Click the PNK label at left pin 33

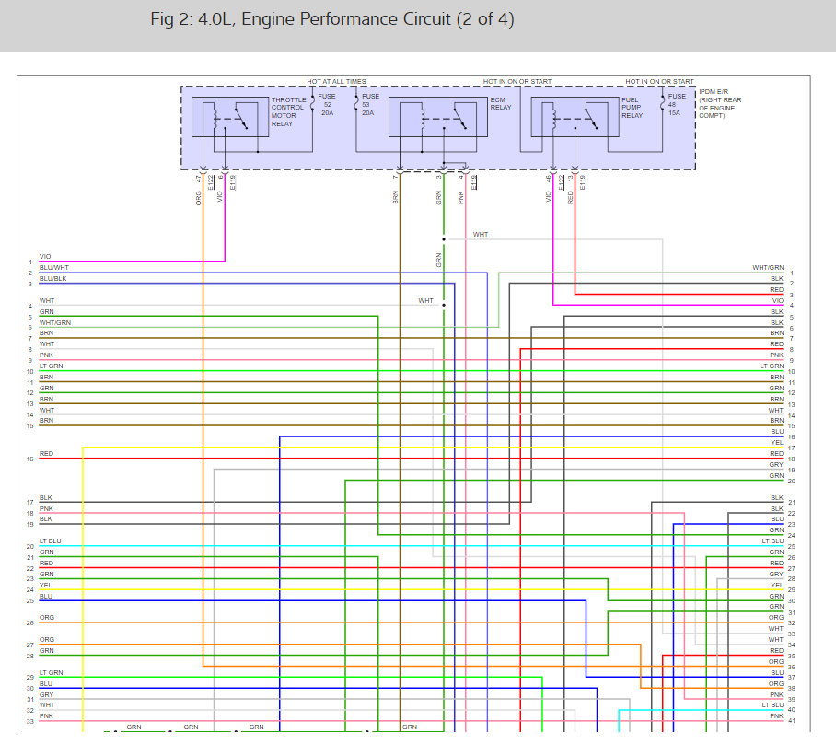(46, 715)
